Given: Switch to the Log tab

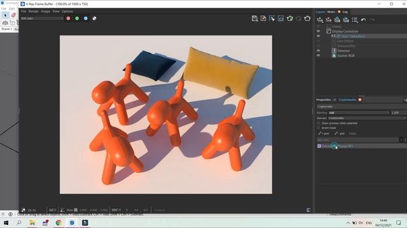Looking at the screenshot, I should [345, 12].
